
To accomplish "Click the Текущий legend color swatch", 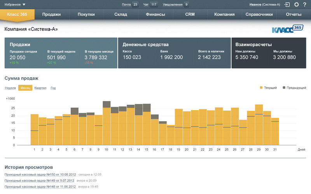I will (261, 88).
